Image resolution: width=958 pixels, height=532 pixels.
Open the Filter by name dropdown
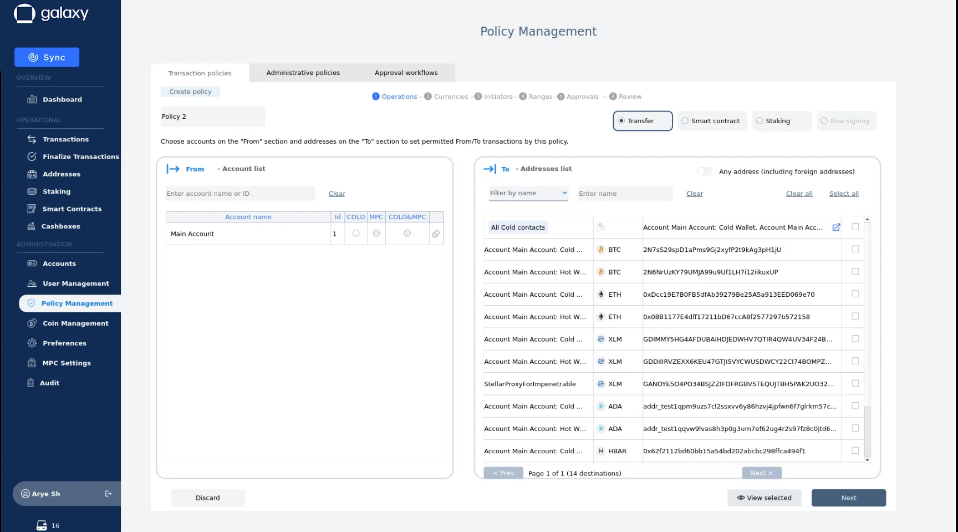click(x=528, y=193)
